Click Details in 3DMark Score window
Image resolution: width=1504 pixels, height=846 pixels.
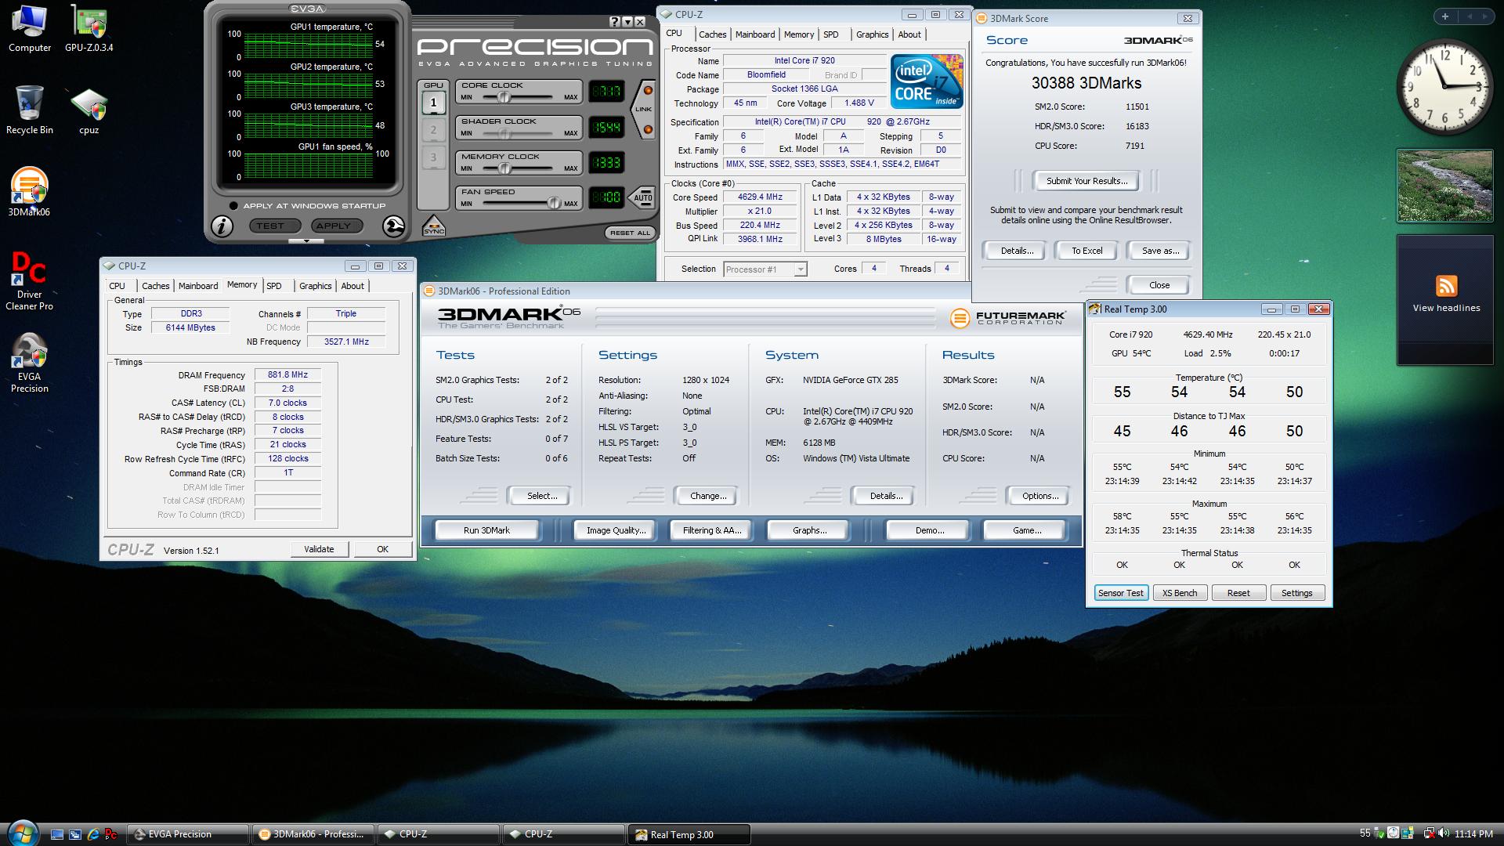pos(1017,251)
